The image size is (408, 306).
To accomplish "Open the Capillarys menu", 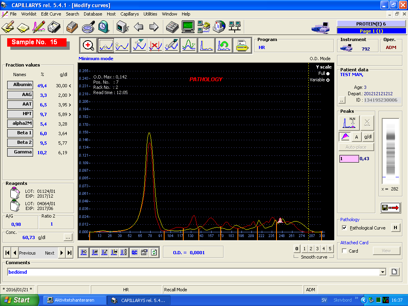I will (x=129, y=14).
